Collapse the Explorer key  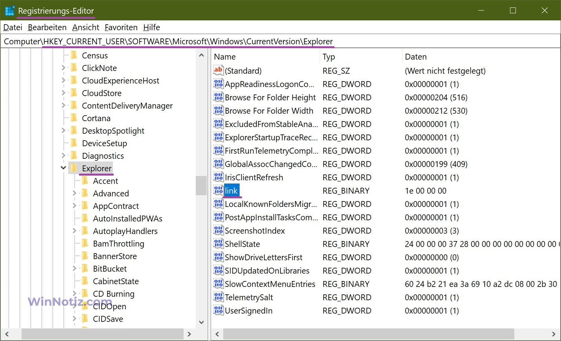63,168
